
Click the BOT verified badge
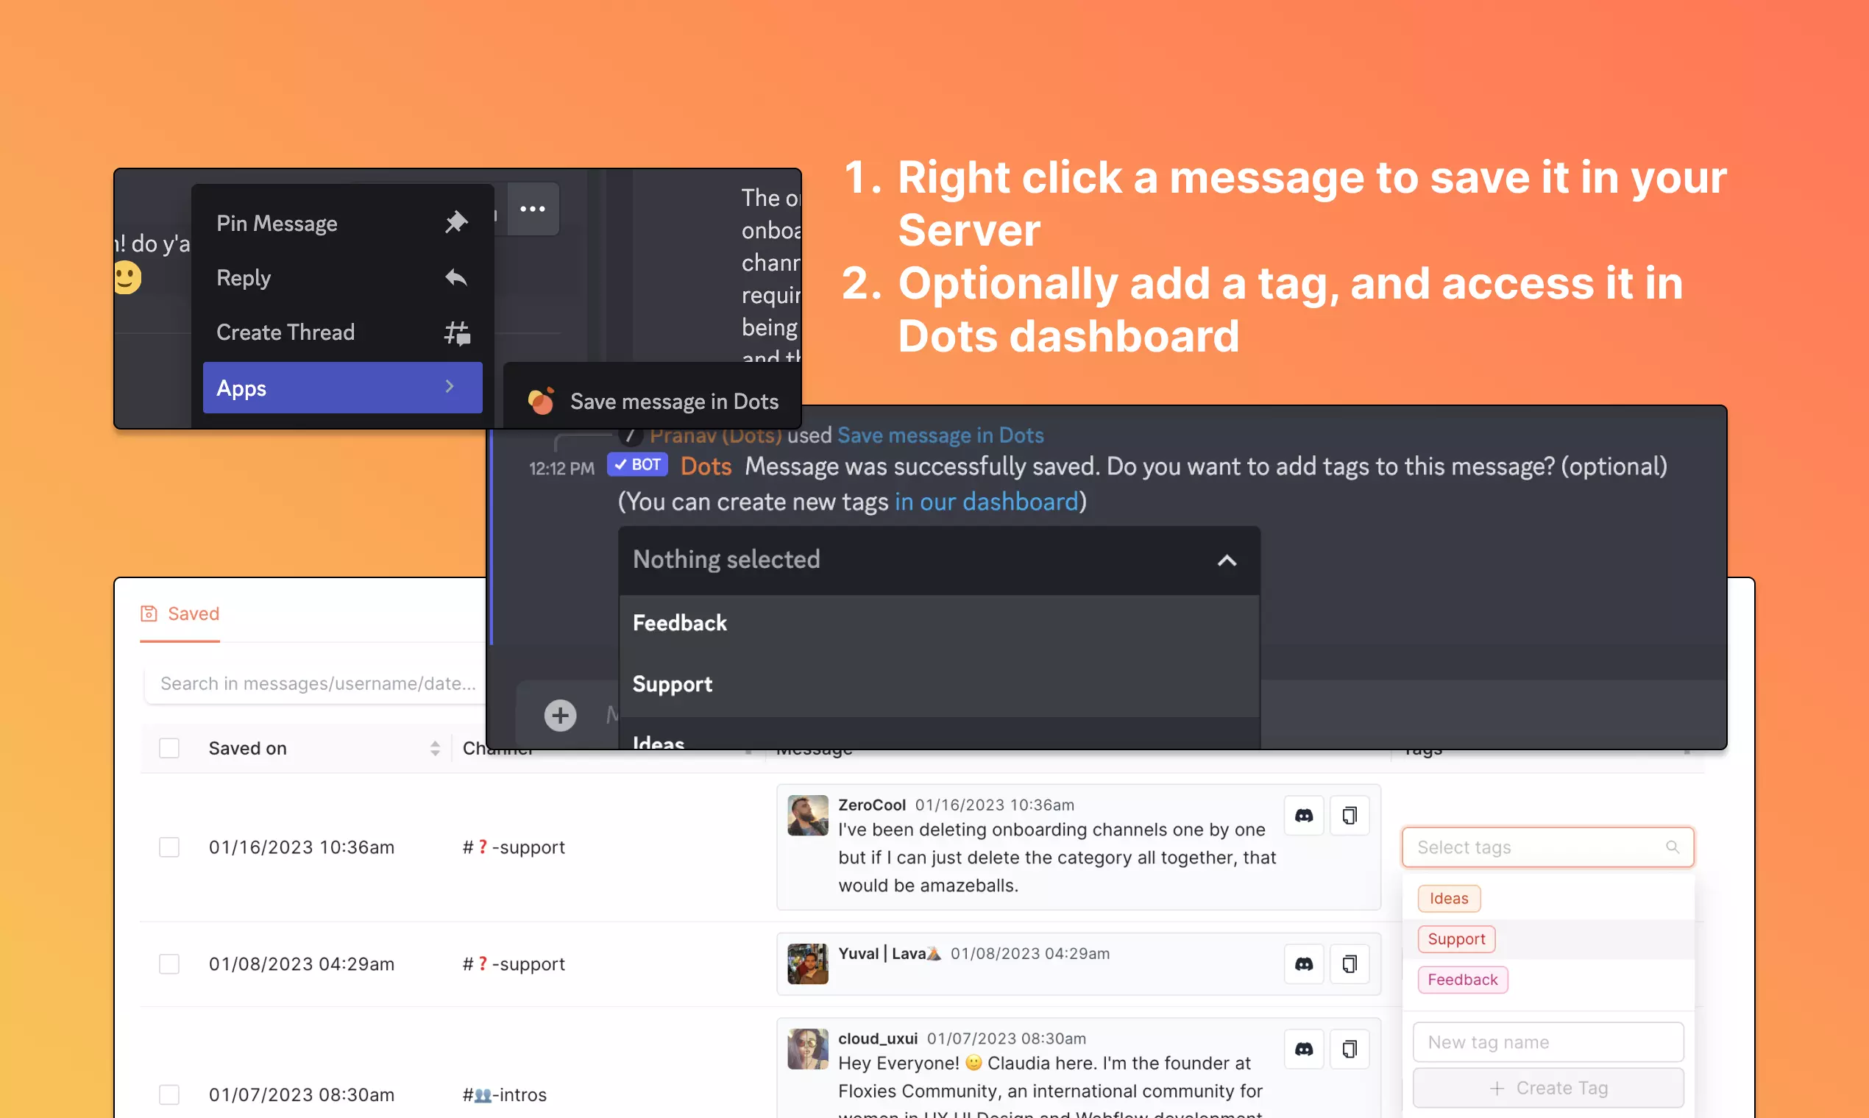(x=637, y=465)
